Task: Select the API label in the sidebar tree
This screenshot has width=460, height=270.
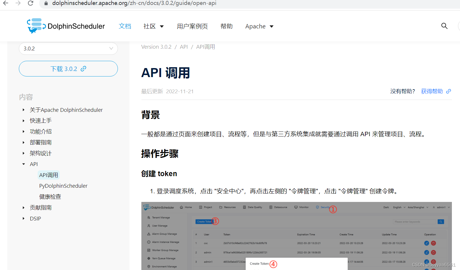Action: pyautogui.click(x=34, y=164)
